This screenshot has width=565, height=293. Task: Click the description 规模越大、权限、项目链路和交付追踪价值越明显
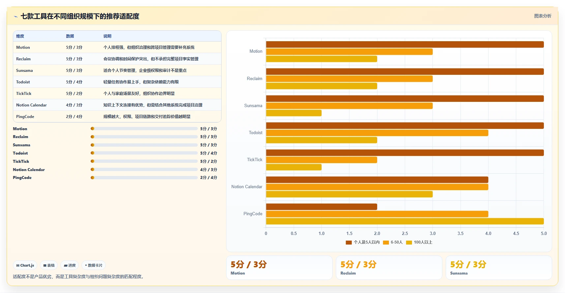(x=147, y=117)
